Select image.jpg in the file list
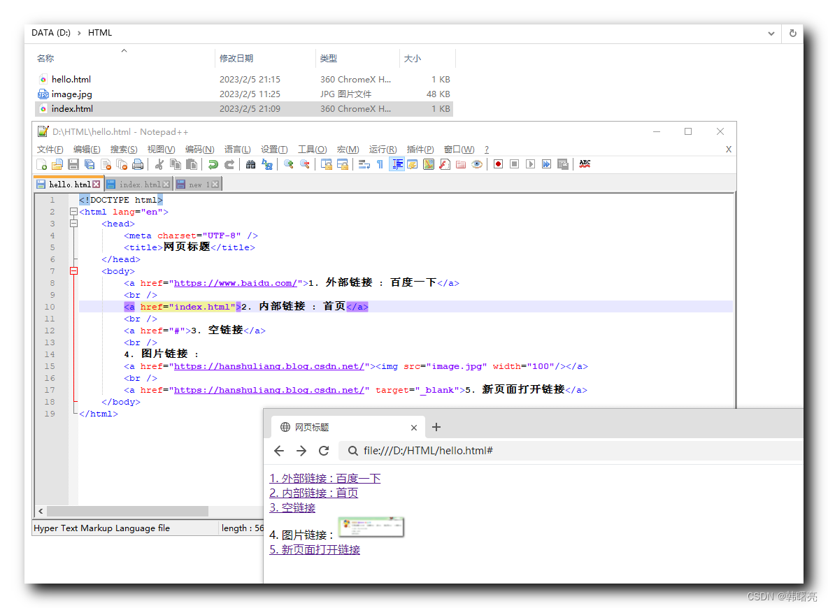The image size is (828, 608). tap(243, 94)
